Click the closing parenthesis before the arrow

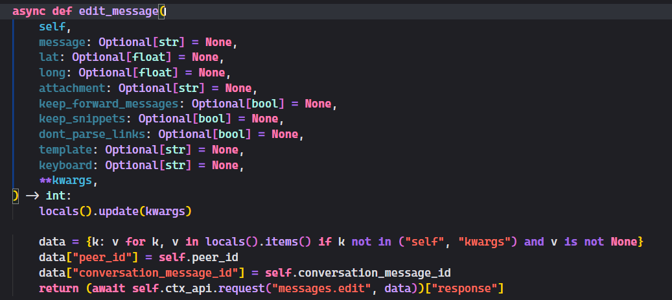(16, 196)
